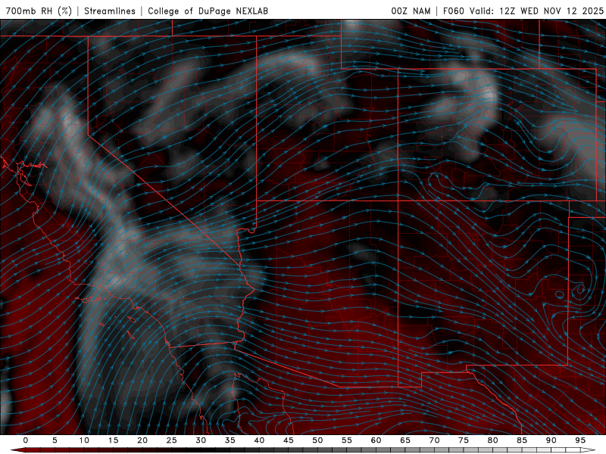
Task: Select the colorbar label "0"
Action: pyautogui.click(x=26, y=440)
